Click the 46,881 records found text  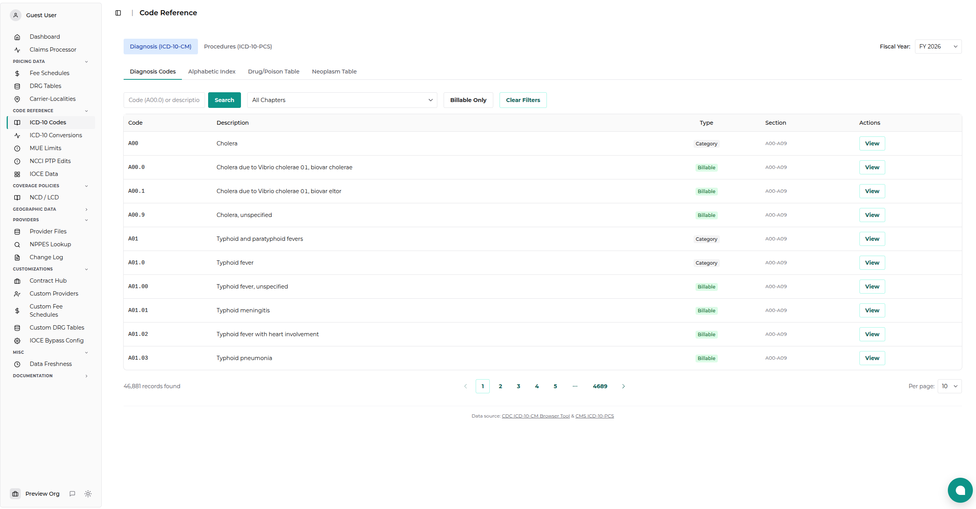click(152, 386)
